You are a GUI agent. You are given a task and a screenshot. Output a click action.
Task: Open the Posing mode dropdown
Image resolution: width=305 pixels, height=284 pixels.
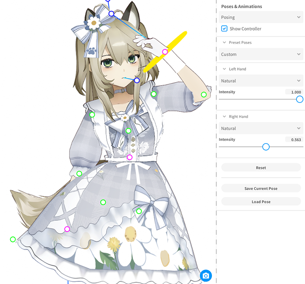pos(261,17)
